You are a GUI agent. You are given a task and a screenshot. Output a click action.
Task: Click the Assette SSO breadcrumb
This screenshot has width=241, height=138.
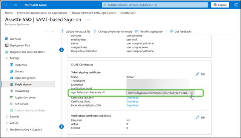[128, 13]
